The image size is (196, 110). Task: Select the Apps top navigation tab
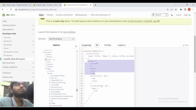(41, 15)
